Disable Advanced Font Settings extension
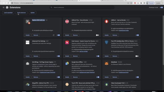 [x=58, y=56]
